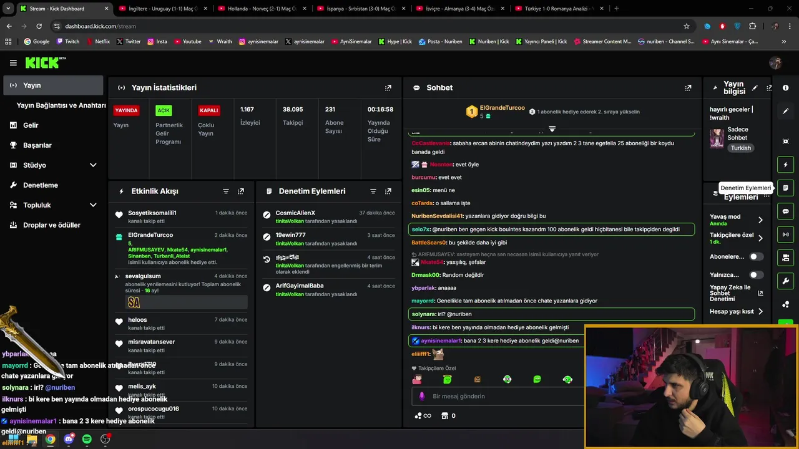Click the pencil icon in the right rail
The height and width of the screenshot is (449, 799).
(786, 111)
